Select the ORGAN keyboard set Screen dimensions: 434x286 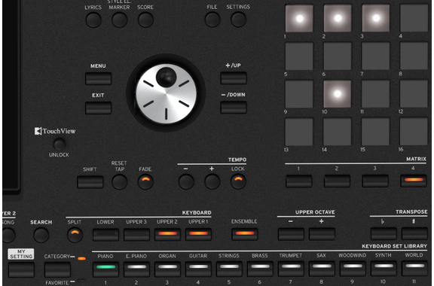pyautogui.click(x=167, y=269)
